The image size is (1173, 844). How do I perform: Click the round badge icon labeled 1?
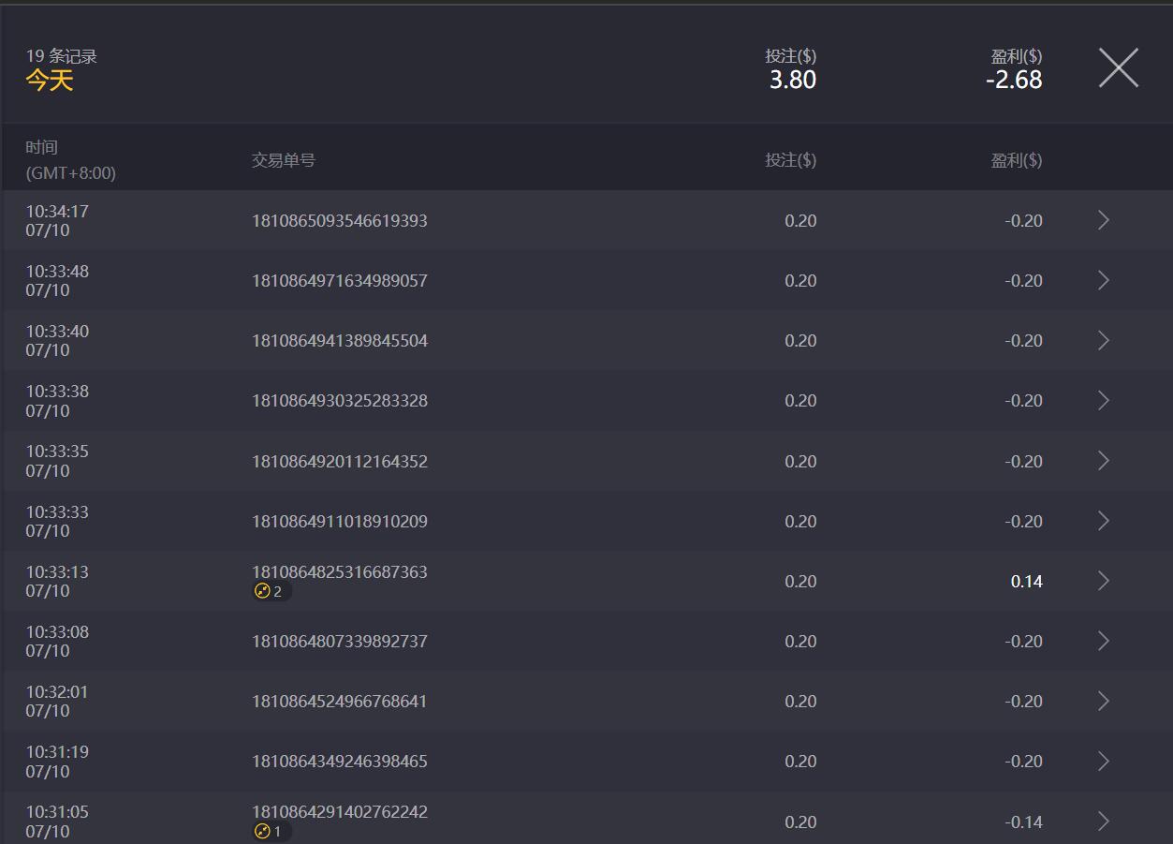point(263,831)
